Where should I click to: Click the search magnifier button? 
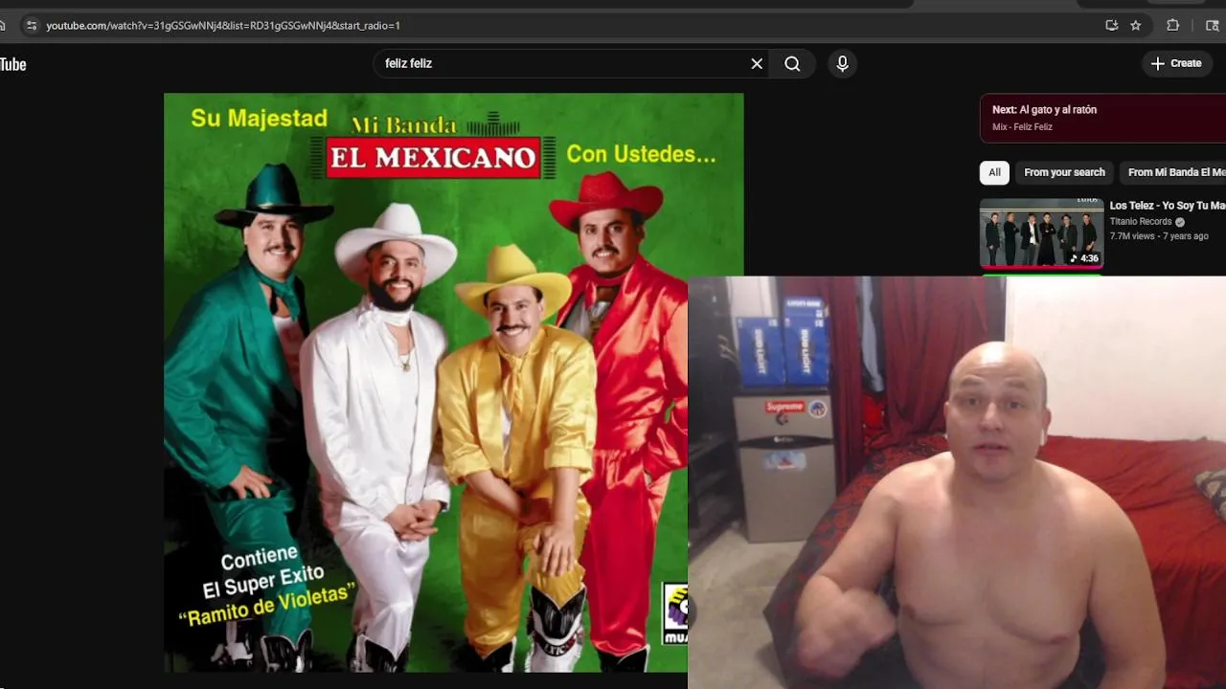tap(792, 63)
